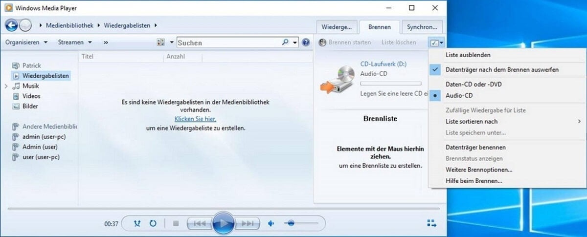The image size is (587, 237).
Task: Open arrow after Medienbibliothek in breadcrumb
Action: 99,25
